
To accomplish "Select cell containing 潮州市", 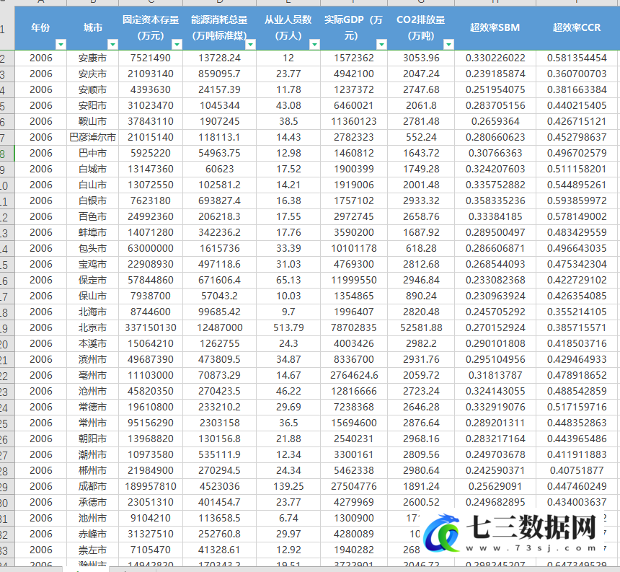I will pyautogui.click(x=93, y=454).
